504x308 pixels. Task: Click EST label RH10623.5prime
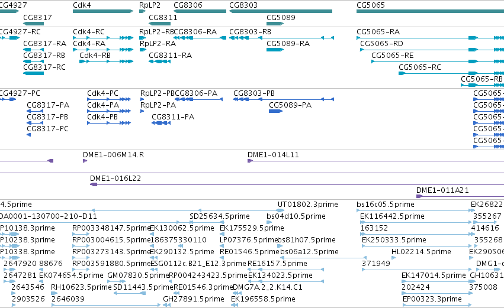coord(81,288)
